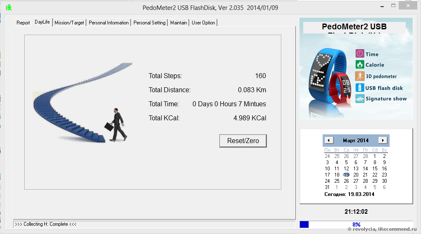This screenshot has width=421, height=234.
Task: Click the green runner app icon
Action: pyautogui.click(x=9, y=7)
